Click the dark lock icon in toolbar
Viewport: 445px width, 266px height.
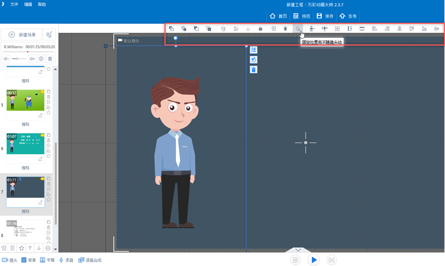point(260,28)
